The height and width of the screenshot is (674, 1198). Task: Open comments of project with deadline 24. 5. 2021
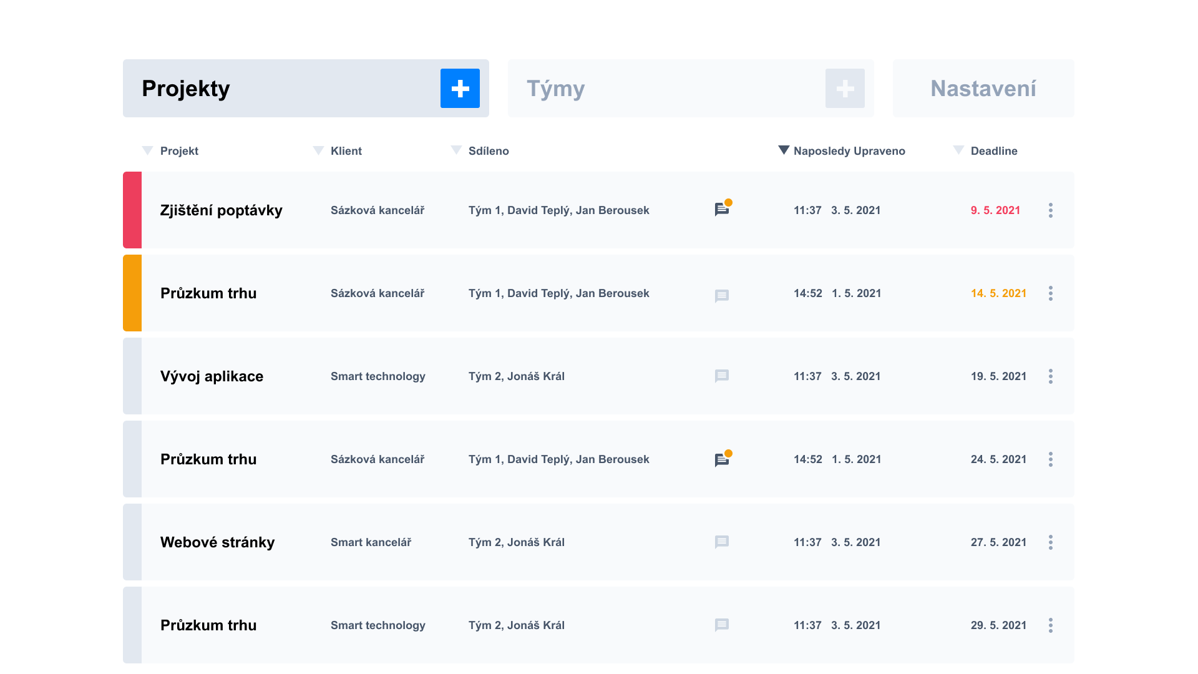(722, 460)
